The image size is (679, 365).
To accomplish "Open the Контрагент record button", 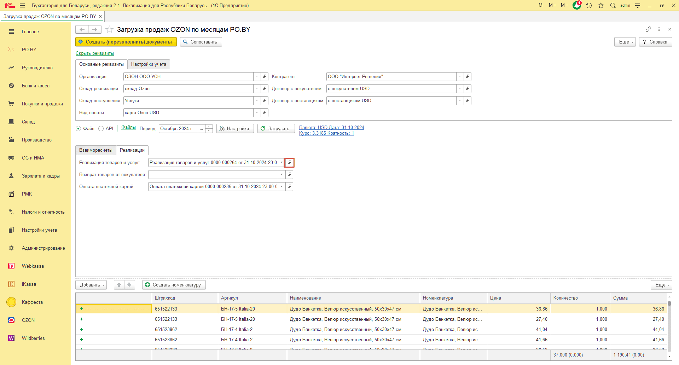I will tap(468, 76).
